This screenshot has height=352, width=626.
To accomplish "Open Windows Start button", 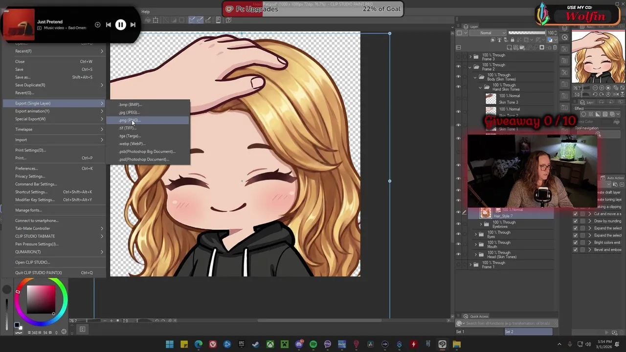I will 170,345.
